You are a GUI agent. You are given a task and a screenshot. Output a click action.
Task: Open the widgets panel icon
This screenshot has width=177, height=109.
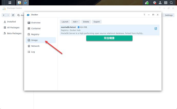[166, 3]
